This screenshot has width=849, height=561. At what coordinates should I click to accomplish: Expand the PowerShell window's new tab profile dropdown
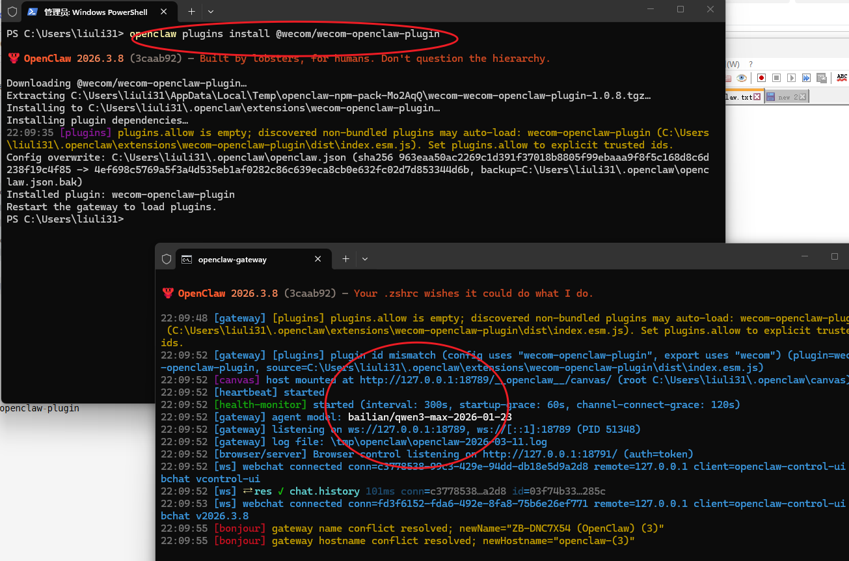click(210, 12)
